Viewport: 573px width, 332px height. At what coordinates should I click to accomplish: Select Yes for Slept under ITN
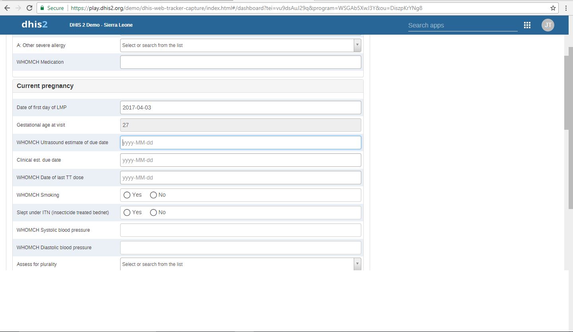pyautogui.click(x=127, y=213)
